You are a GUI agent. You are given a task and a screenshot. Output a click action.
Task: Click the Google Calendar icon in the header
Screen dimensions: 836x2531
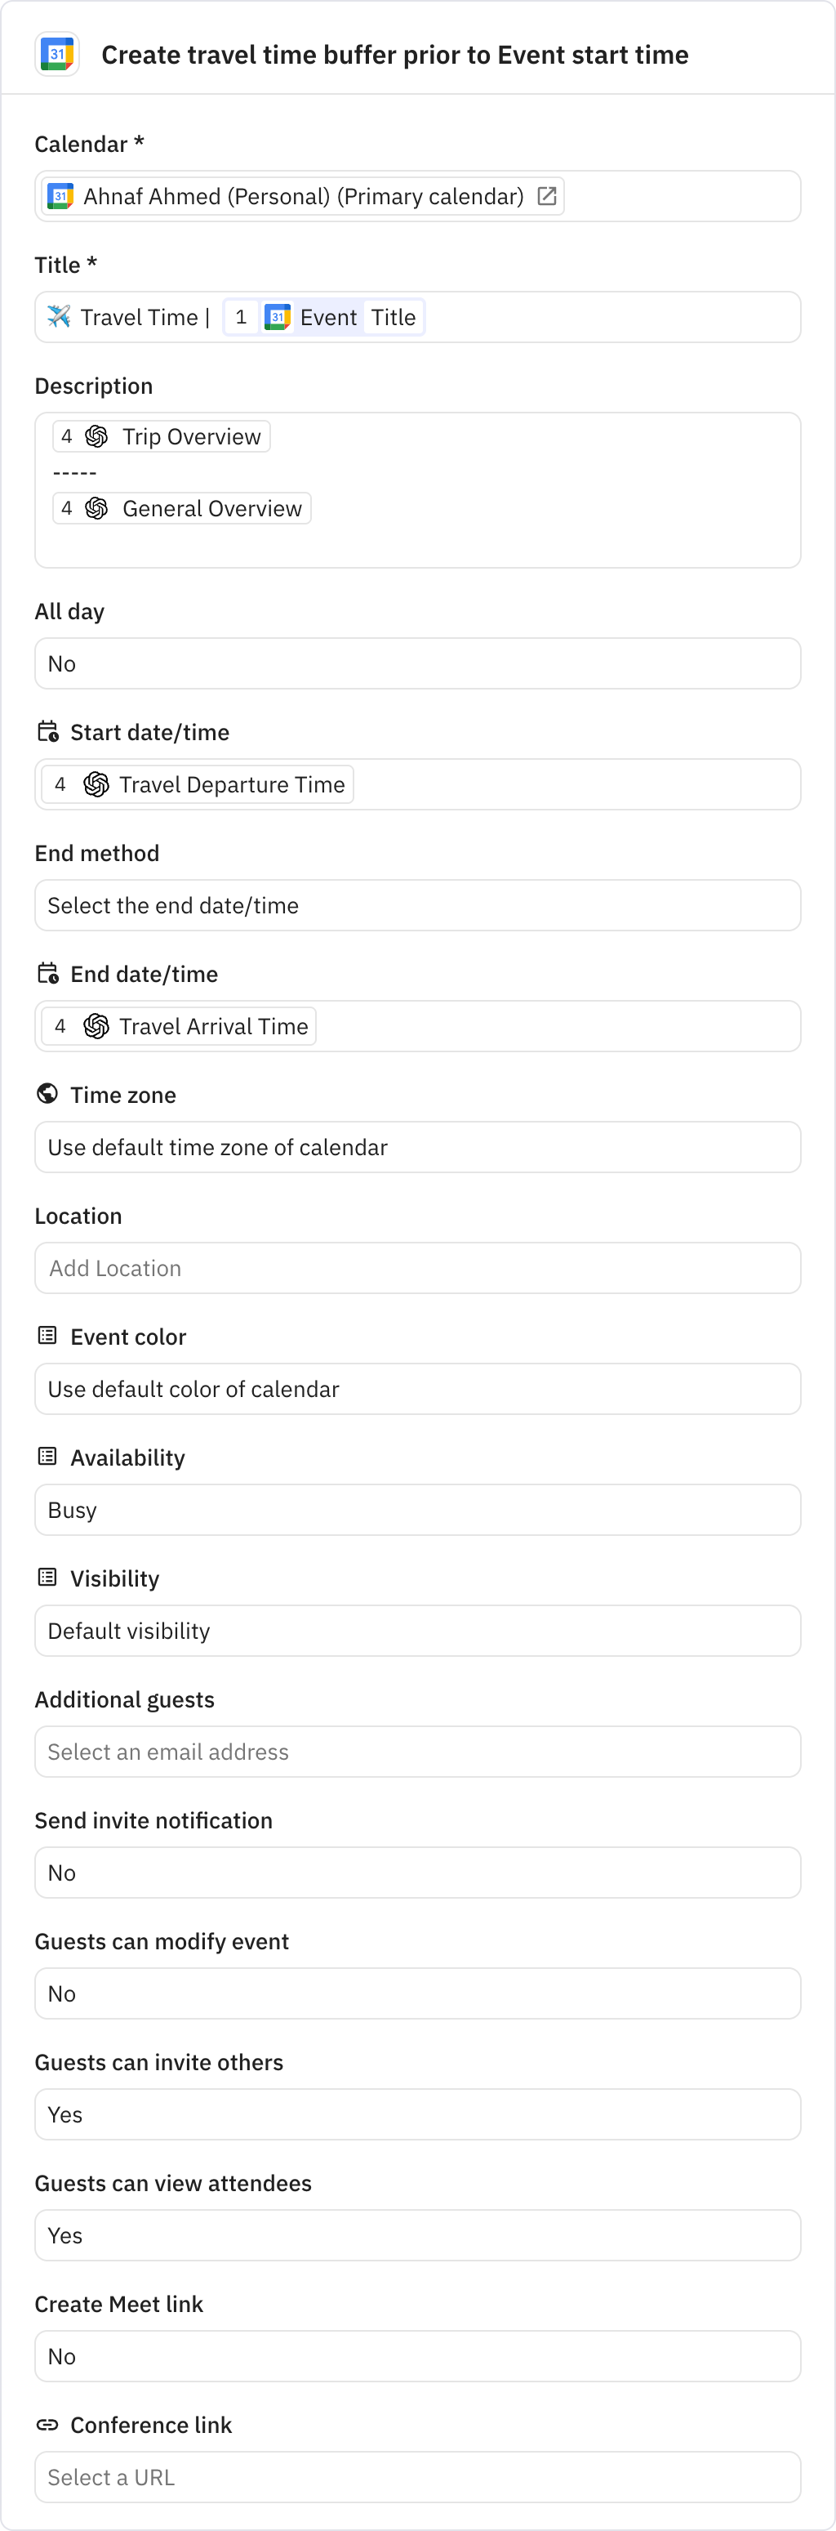pyautogui.click(x=56, y=54)
